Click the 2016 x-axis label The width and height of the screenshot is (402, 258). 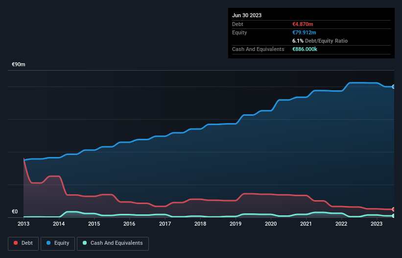129,224
